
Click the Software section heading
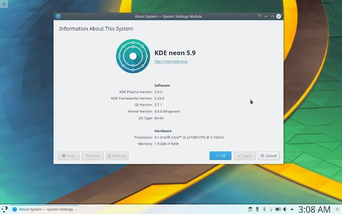tap(162, 86)
